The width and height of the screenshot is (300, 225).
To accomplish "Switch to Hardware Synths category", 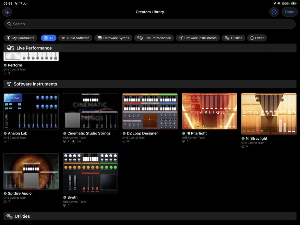I will tap(113, 38).
